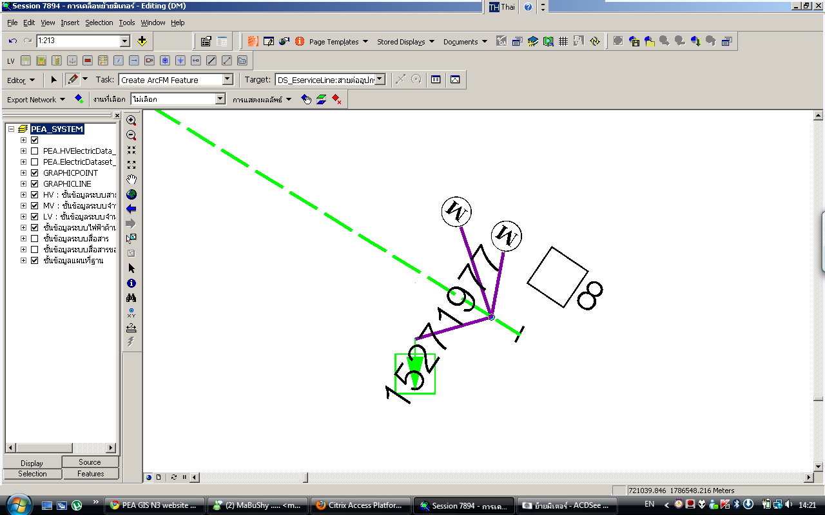
Task: Select the Pan tool
Action: 131,179
